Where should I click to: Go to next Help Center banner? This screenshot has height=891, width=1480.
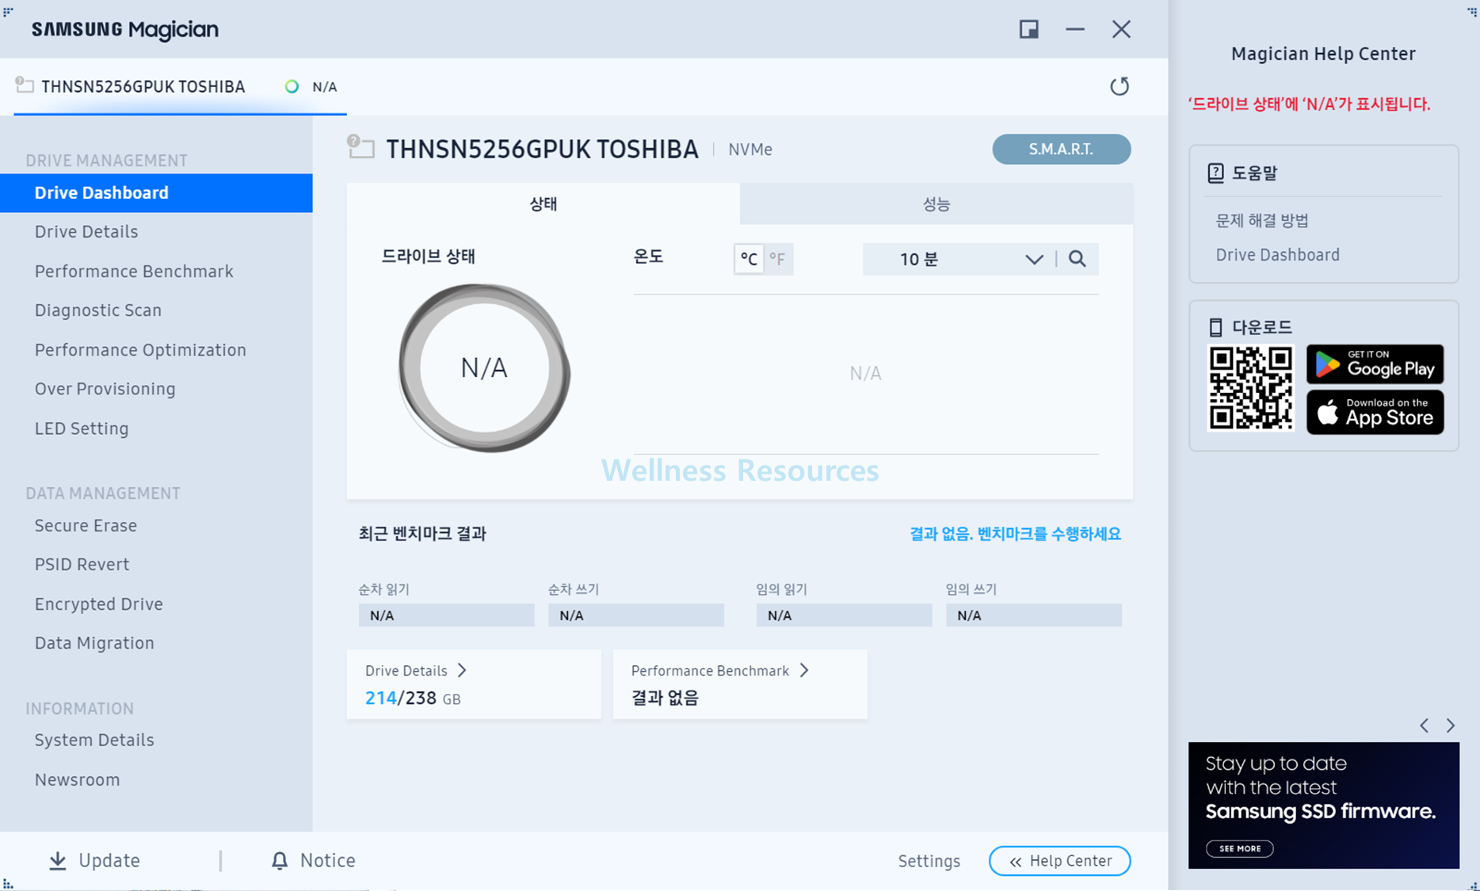click(x=1451, y=725)
